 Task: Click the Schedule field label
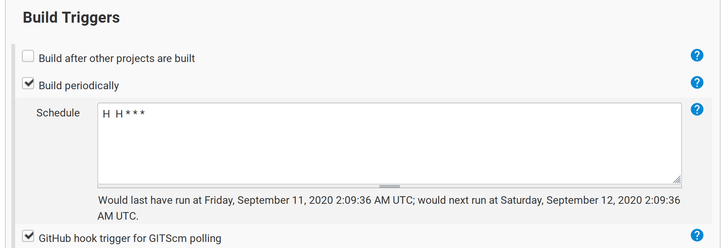point(58,113)
